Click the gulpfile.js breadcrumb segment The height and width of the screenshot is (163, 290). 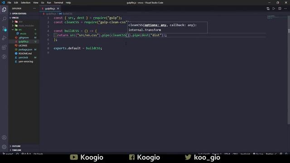coord(51,14)
